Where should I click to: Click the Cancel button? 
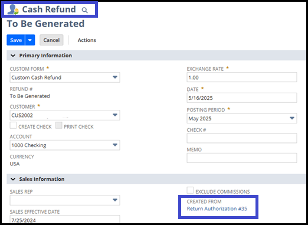tap(51, 40)
